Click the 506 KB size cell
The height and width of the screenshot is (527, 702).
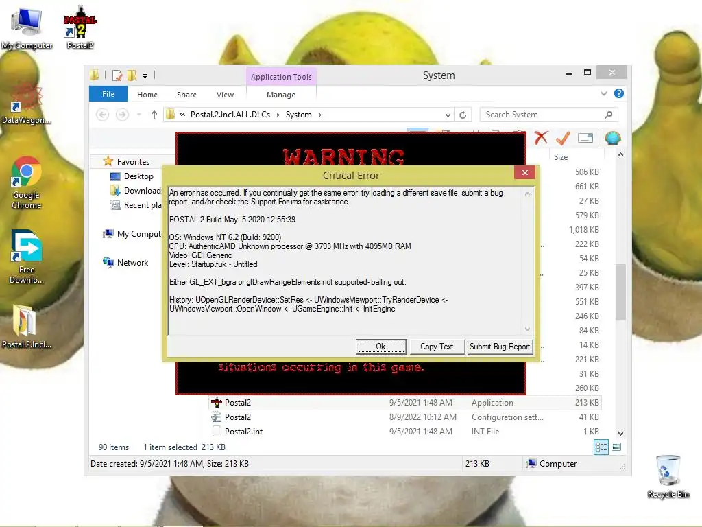587,172
